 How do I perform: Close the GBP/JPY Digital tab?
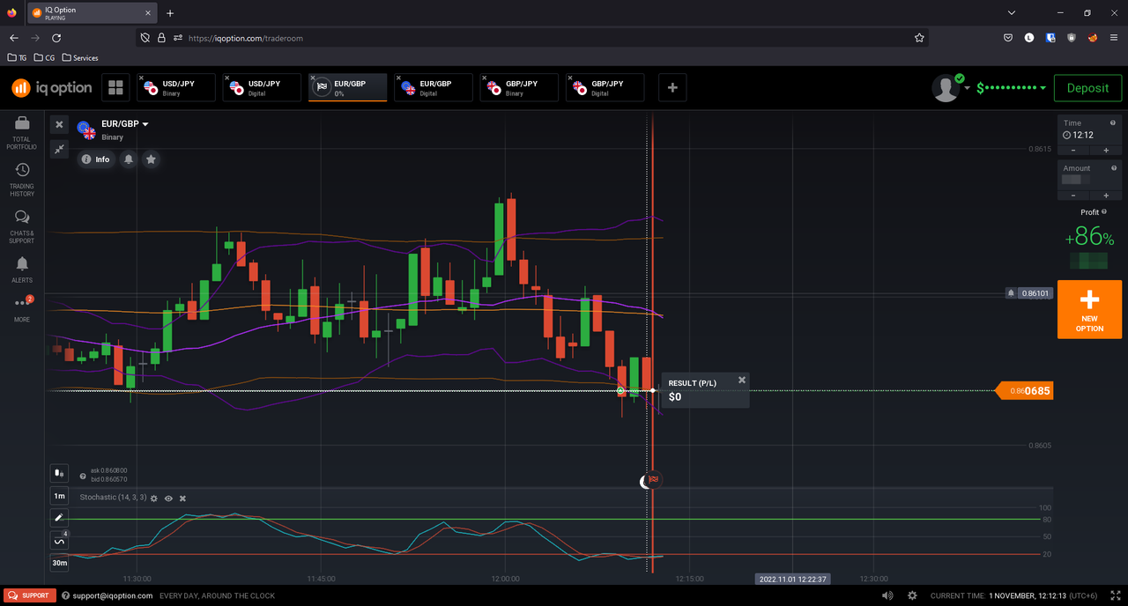570,78
